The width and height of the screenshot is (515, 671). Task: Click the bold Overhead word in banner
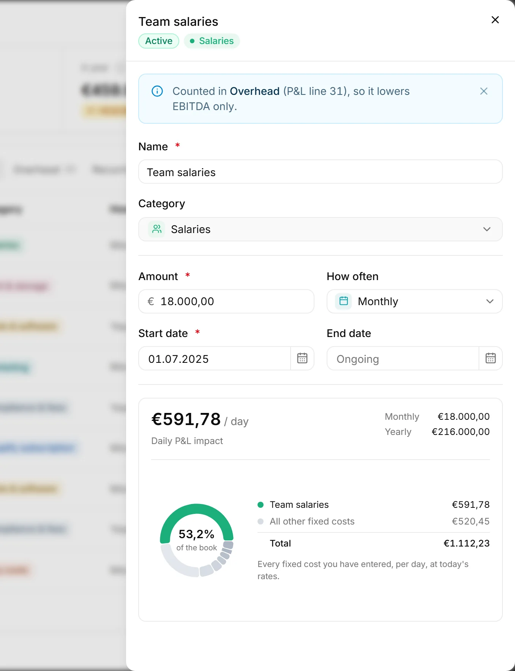[x=254, y=91]
